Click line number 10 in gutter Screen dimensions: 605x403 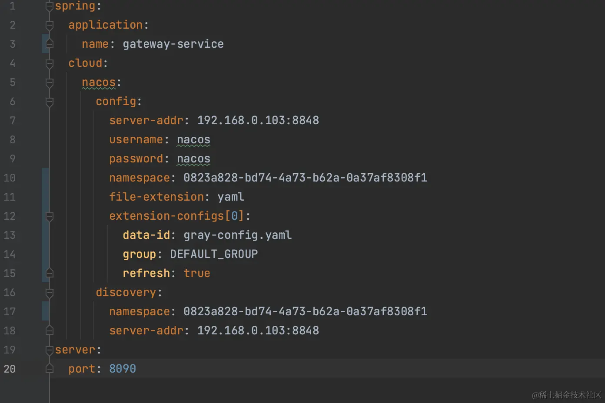(10, 178)
